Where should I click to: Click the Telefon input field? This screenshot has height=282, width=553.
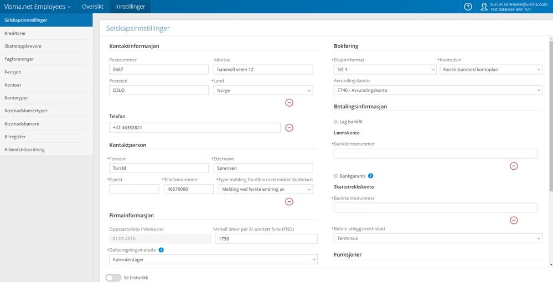(195, 128)
